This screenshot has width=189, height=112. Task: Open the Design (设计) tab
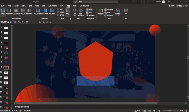30,6
